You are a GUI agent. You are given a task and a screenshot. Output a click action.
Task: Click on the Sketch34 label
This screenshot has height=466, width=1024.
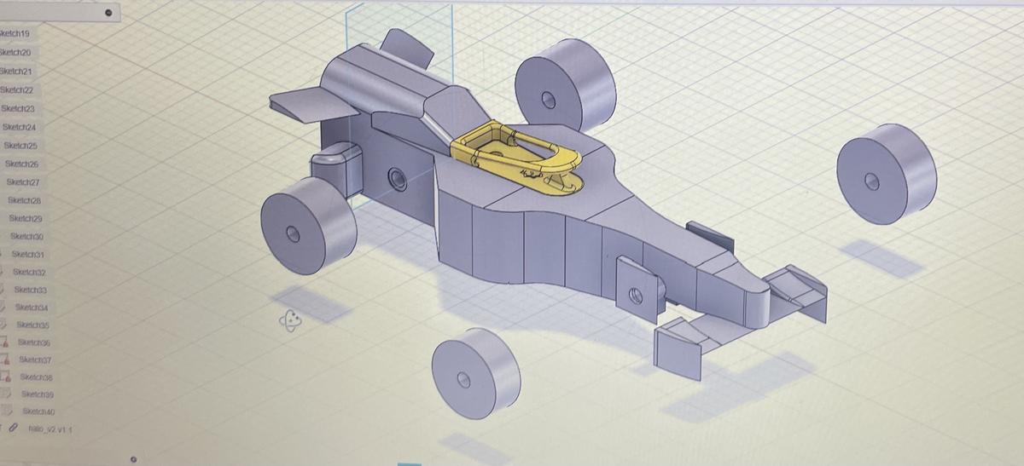click(32, 308)
